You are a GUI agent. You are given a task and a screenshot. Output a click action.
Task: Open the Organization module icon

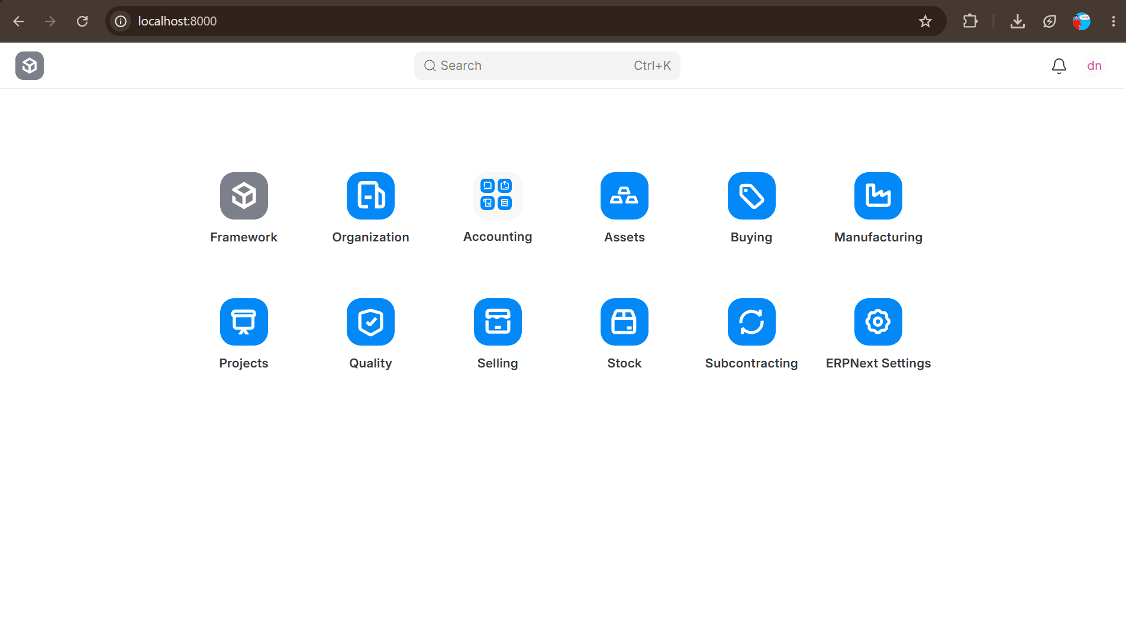coord(370,196)
